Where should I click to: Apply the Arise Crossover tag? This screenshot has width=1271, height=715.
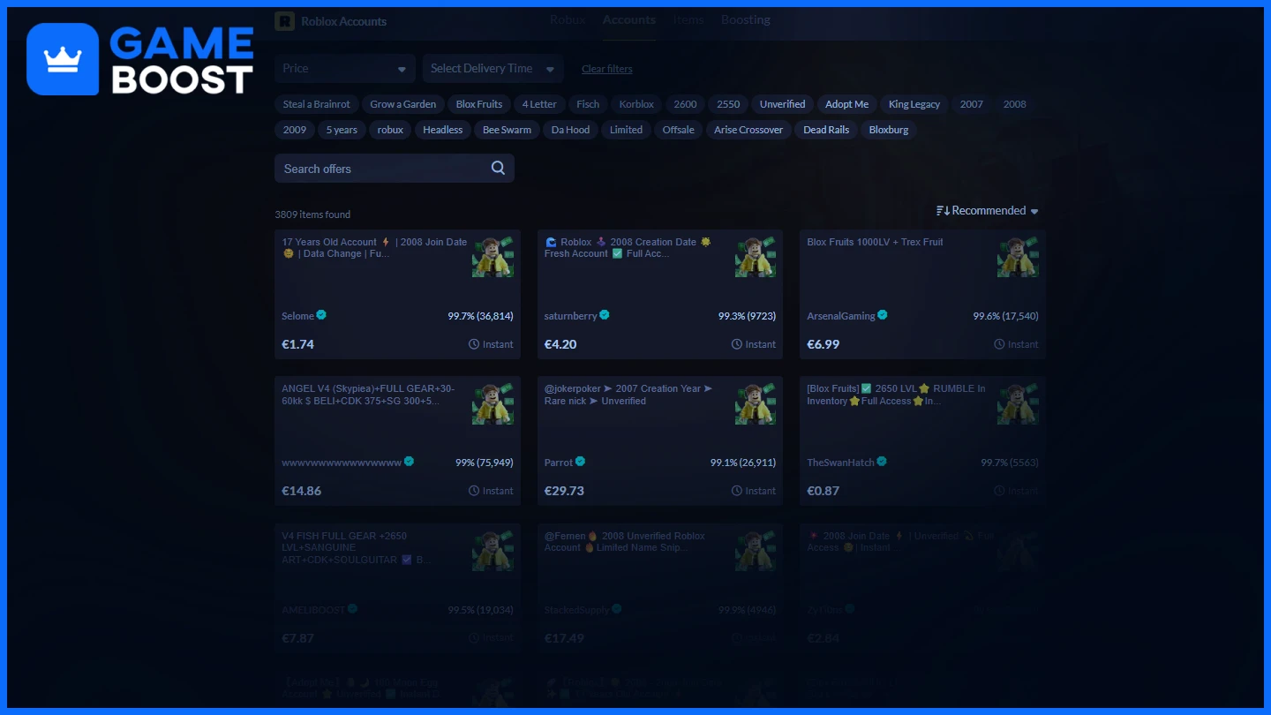tap(748, 130)
